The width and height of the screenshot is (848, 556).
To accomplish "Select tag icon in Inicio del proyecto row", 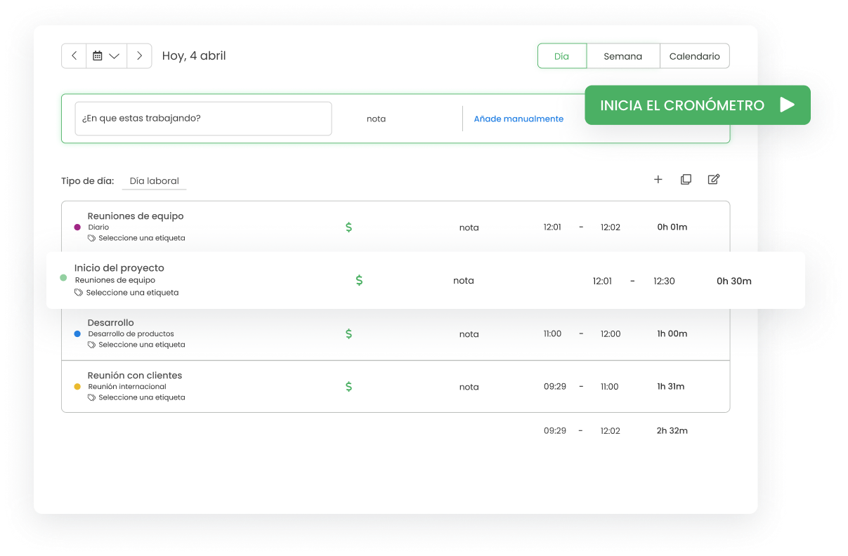I will point(79,293).
